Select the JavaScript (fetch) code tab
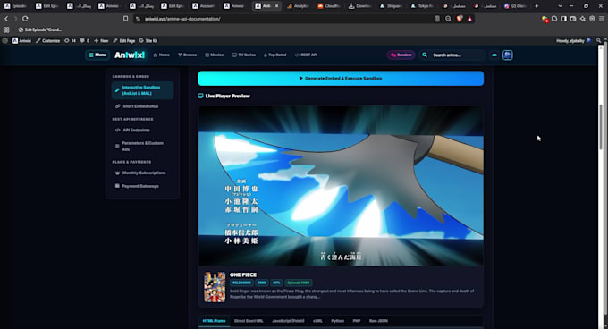 288,321
